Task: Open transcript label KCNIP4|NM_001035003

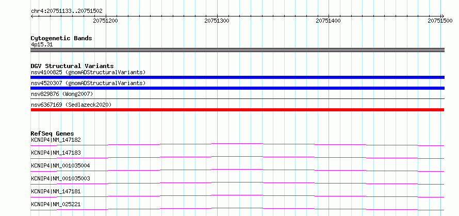Action: (60, 178)
